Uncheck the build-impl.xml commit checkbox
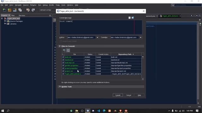The width and height of the screenshot is (202, 113). pos(63,63)
